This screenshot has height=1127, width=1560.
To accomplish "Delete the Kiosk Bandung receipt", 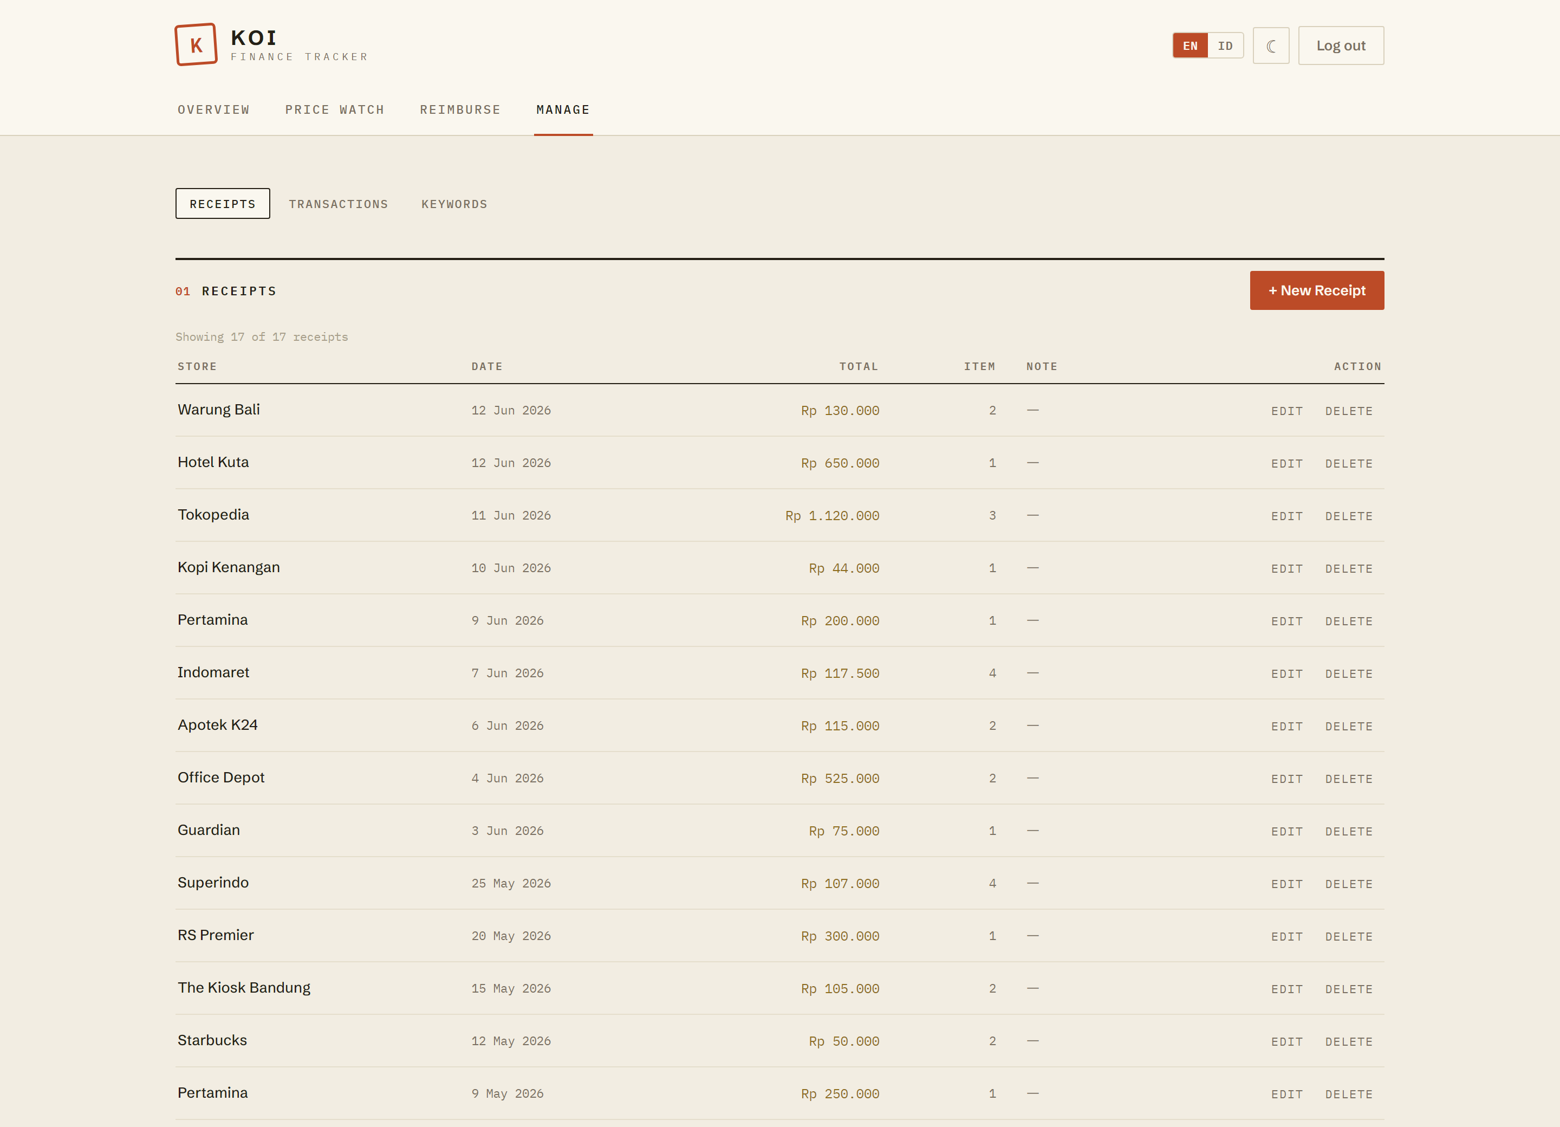I will pos(1349,989).
